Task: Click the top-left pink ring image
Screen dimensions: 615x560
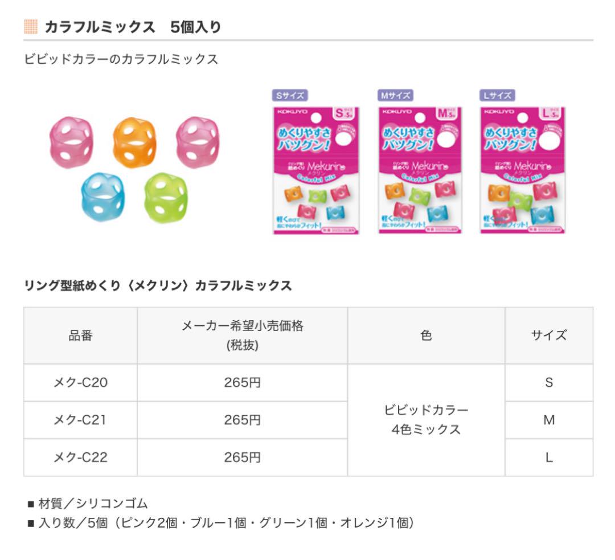Action: [71, 142]
